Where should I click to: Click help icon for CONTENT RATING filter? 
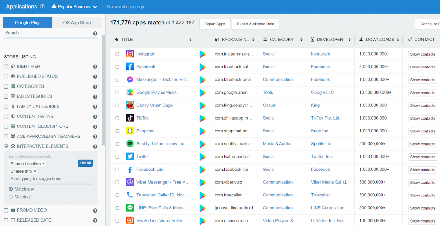point(95,117)
